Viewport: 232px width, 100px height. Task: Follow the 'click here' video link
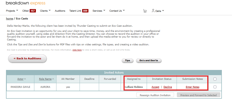pyautogui.click(x=77, y=50)
